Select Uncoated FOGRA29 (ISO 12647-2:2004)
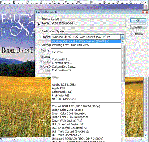The width and height of the screenshot is (149, 142). coord(86,139)
